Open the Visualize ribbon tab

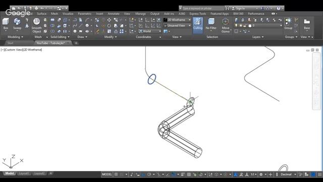(68, 14)
